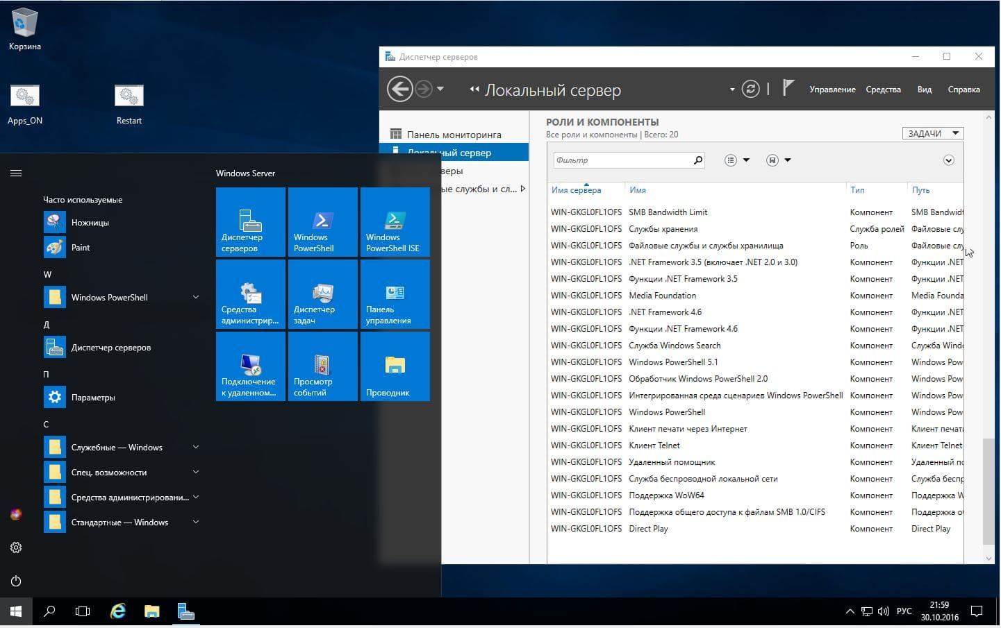Open the Диспетчер задач tile
1001x628 pixels.
pyautogui.click(x=323, y=294)
